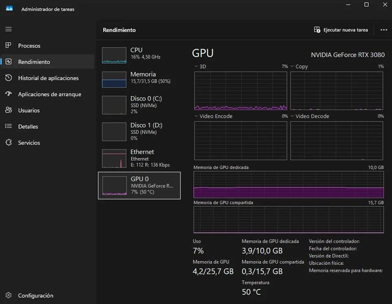Click the Usuarios people icon

[8, 110]
